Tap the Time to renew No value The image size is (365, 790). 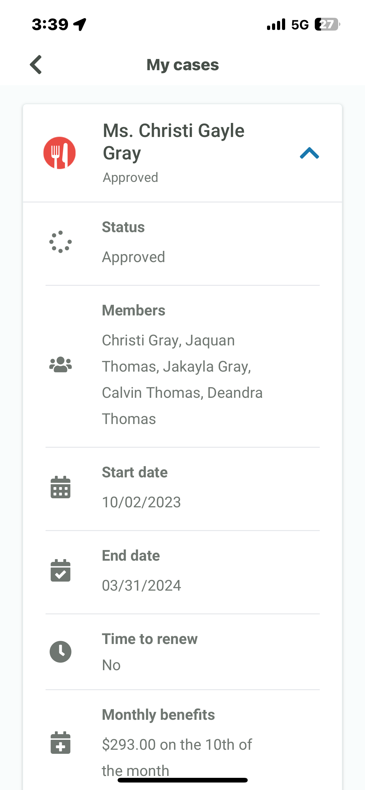(111, 665)
